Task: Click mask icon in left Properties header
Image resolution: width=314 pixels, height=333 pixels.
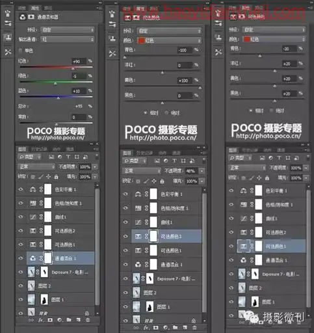Action: point(31,17)
